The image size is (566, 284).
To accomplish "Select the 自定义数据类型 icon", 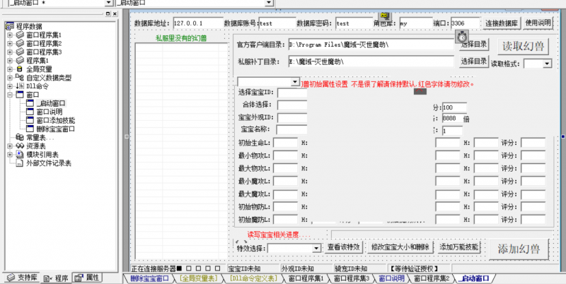I will 20,78.
